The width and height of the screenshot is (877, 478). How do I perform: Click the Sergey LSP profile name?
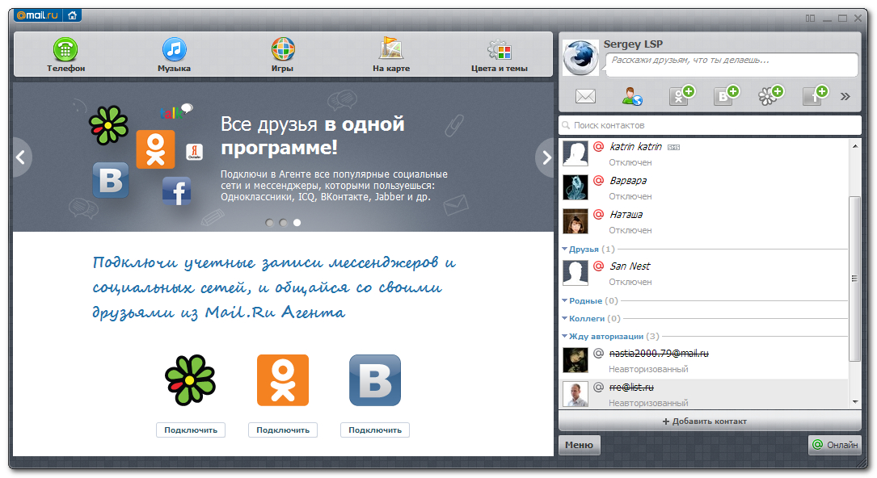point(633,44)
